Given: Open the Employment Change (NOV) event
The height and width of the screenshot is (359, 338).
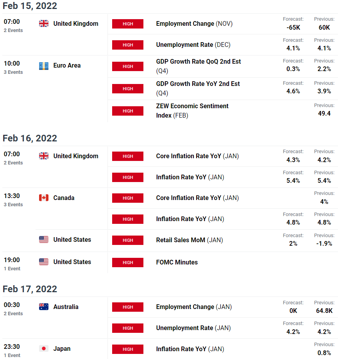Looking at the screenshot, I should point(194,23).
